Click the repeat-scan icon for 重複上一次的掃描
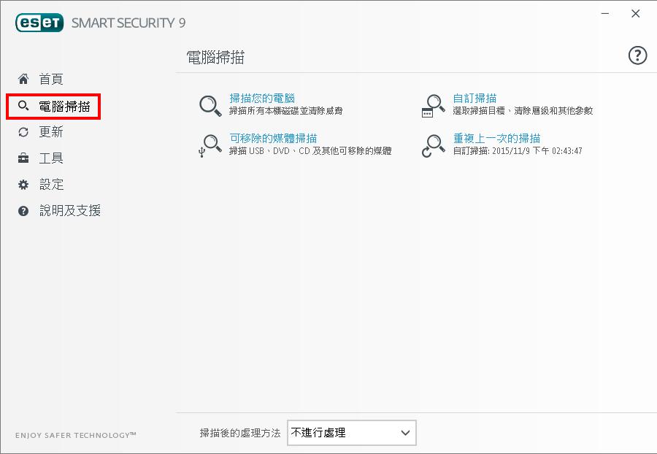Viewport: 657px width, 454px height. [x=433, y=146]
